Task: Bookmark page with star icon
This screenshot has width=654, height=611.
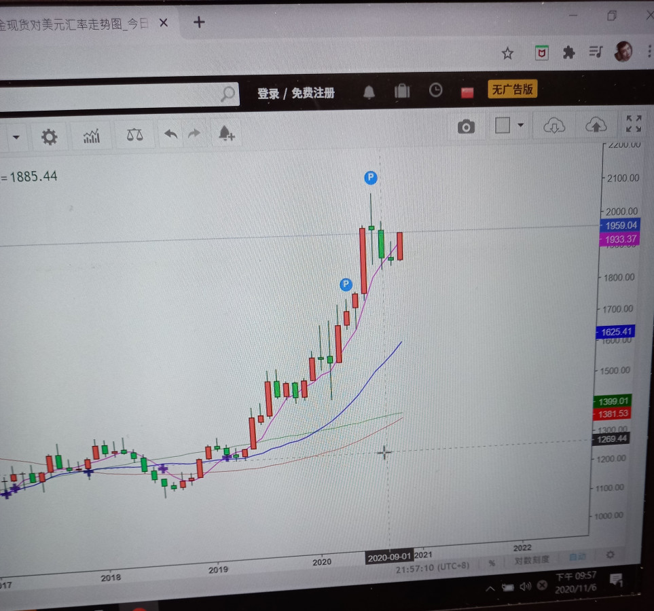Action: 507,54
